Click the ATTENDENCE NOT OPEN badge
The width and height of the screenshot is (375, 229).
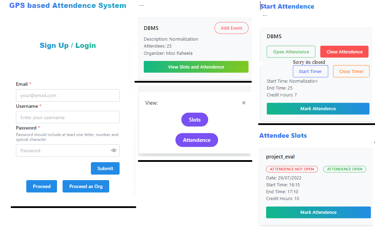[x=292, y=169]
